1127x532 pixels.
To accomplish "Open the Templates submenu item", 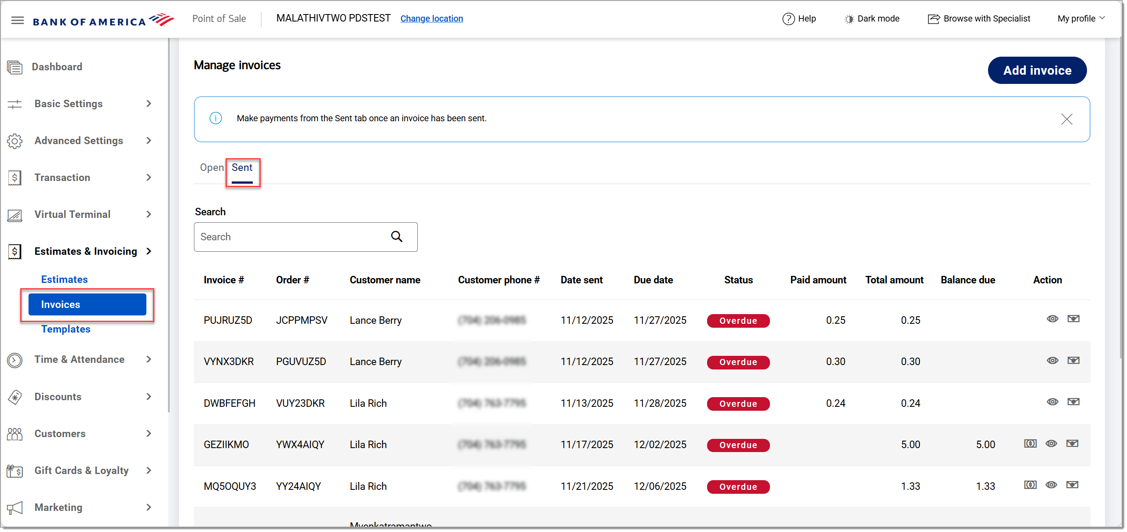I will [x=66, y=329].
